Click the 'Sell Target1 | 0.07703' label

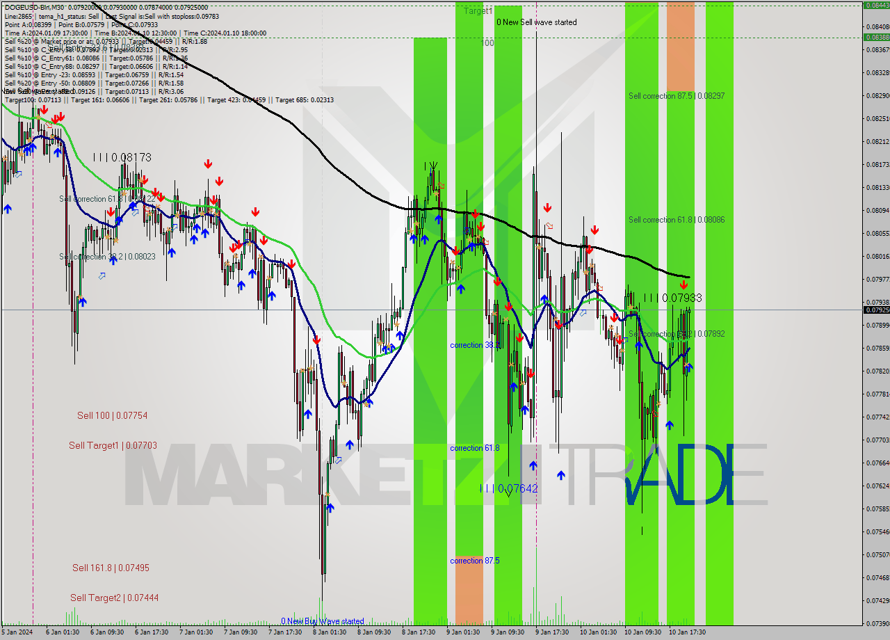(113, 445)
